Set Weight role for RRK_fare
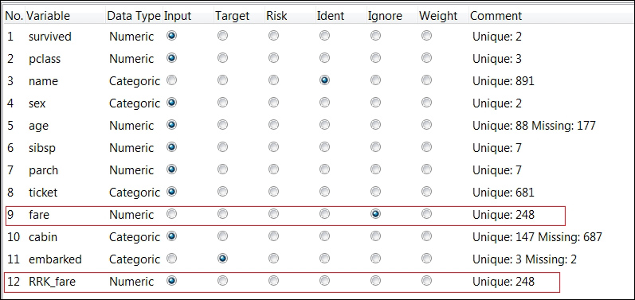 pos(426,281)
